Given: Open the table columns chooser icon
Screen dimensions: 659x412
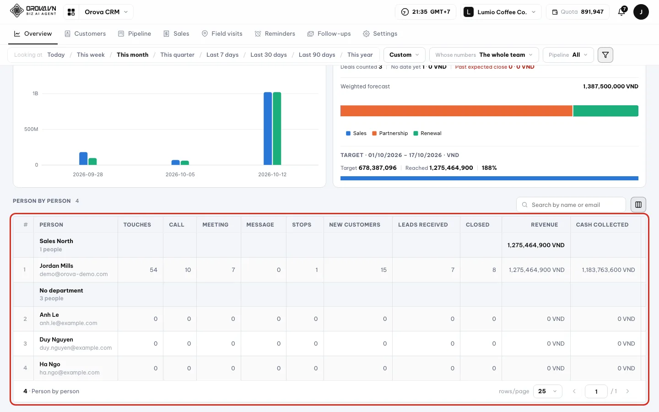Looking at the screenshot, I should 638,205.
